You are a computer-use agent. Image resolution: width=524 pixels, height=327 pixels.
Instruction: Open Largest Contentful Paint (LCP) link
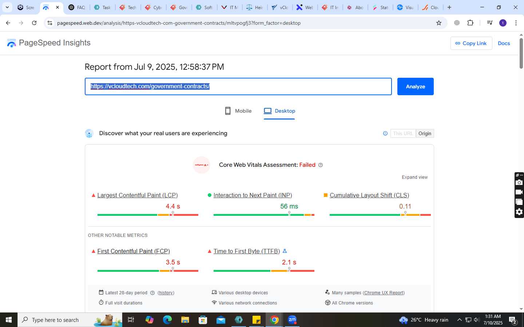click(x=138, y=195)
